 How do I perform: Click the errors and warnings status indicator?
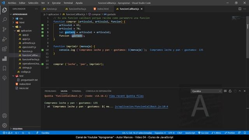coord(8,133)
